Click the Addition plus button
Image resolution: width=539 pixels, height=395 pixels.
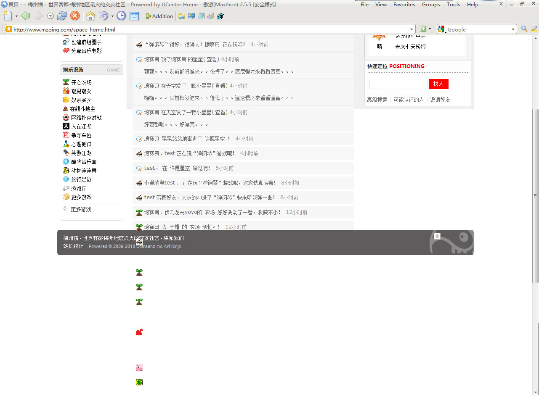tap(159, 16)
